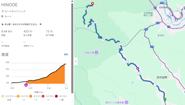
Task: Click the road cycling bicycle icon
Action: [x=3, y=11]
